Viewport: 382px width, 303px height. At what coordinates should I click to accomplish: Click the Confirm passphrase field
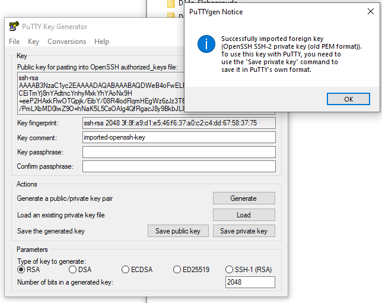click(179, 166)
